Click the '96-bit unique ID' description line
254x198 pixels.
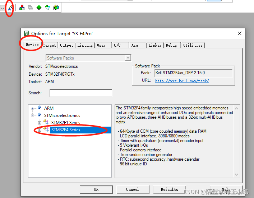pos(132,164)
